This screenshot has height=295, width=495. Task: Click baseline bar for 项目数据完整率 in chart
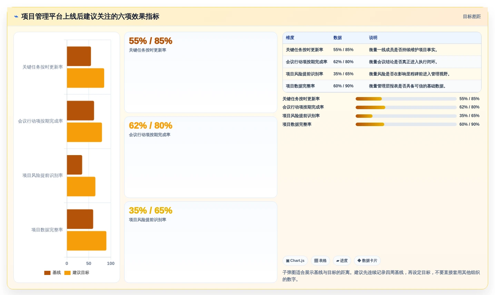80,219
